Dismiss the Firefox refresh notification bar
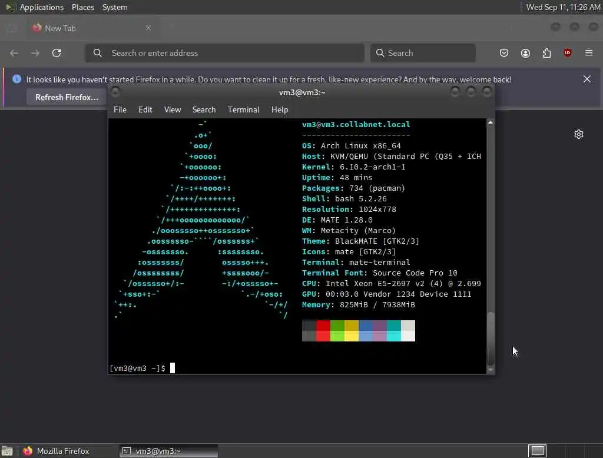 click(x=587, y=79)
